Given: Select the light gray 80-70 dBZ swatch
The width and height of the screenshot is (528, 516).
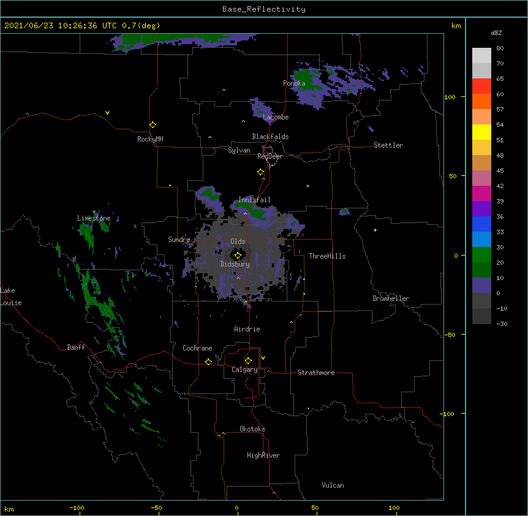Looking at the screenshot, I should coord(481,56).
